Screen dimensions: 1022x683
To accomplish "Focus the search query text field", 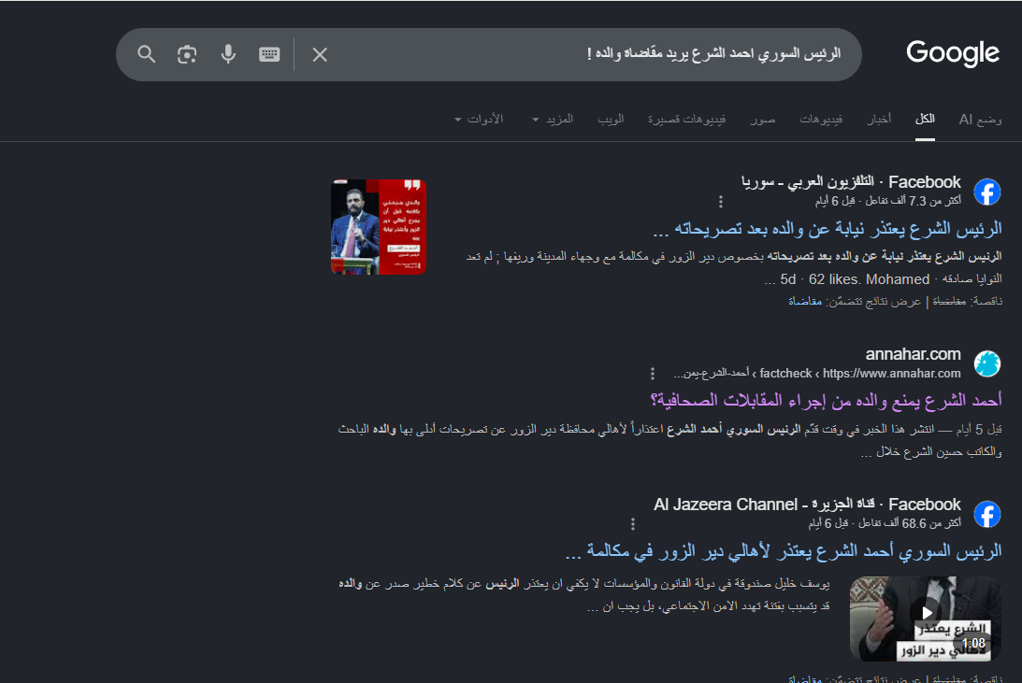I will pos(586,54).
